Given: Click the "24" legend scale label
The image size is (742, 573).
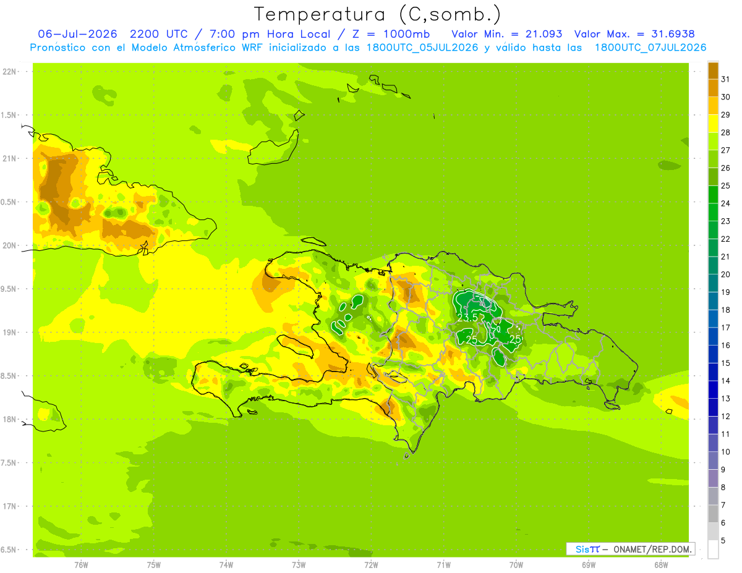Looking at the screenshot, I should coord(726,203).
